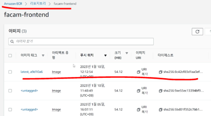The image size is (211, 116).
Task: Click digest text sha256:5bd01f352c7bb1
Action: (x=183, y=110)
